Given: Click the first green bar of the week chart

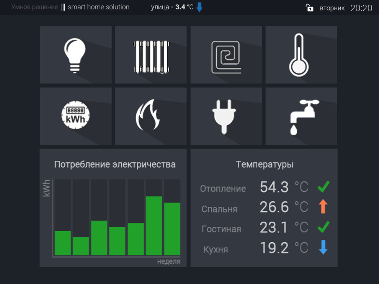Looking at the screenshot, I should click(63, 243).
